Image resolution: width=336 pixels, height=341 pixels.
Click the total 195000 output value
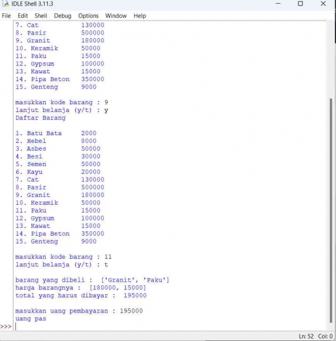[135, 296]
